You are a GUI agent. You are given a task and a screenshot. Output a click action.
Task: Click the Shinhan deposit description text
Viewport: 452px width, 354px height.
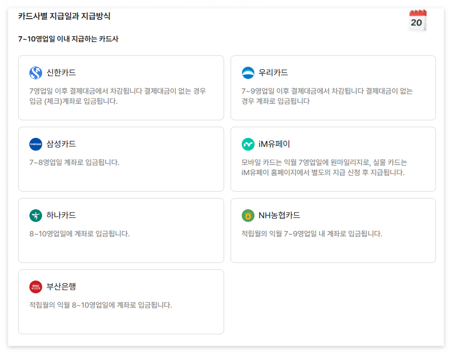tap(119, 96)
